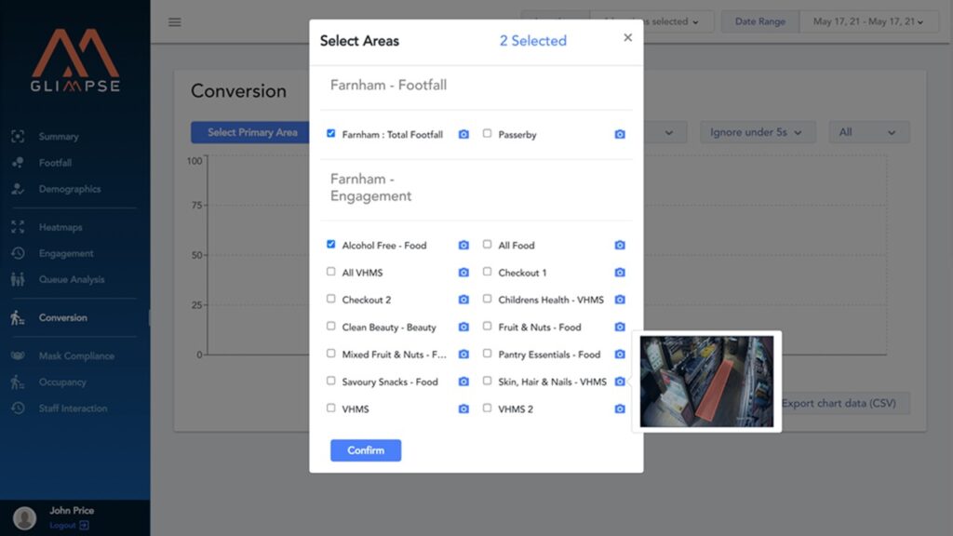Click the camera preview thumbnail image
Screen dimensions: 953x536
click(x=706, y=382)
